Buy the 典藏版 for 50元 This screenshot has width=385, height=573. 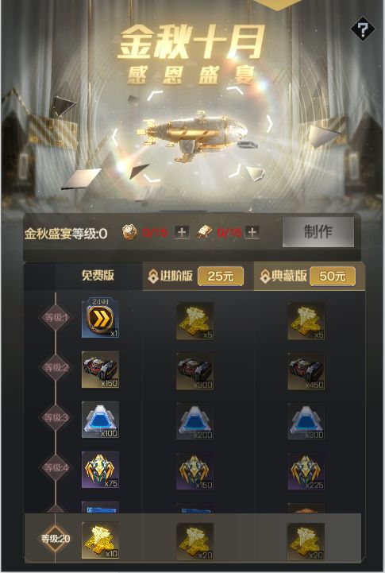click(333, 276)
